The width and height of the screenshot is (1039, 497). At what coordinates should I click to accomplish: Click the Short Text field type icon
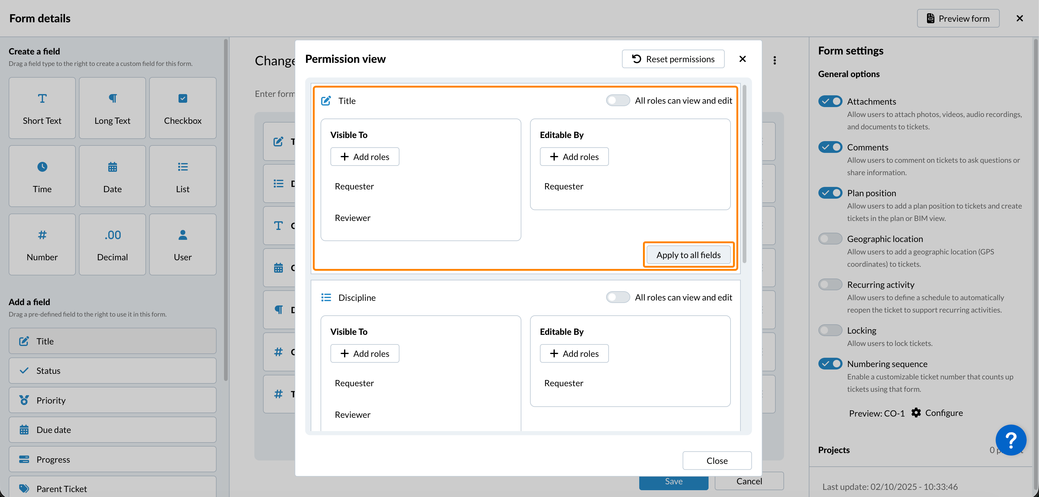tap(42, 98)
